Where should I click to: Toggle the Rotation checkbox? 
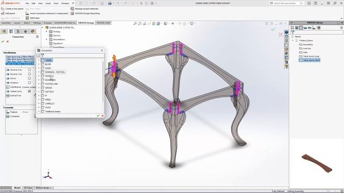click(x=29, y=83)
